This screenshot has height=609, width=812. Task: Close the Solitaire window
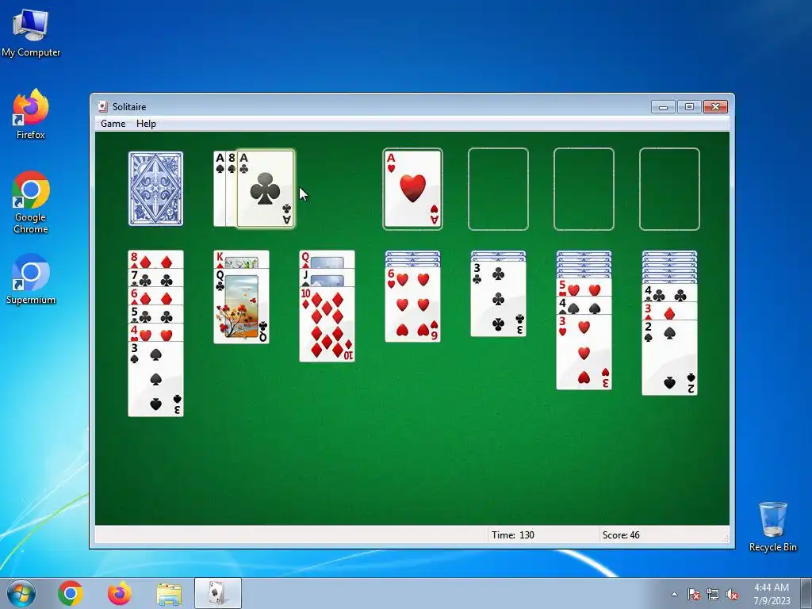point(715,107)
